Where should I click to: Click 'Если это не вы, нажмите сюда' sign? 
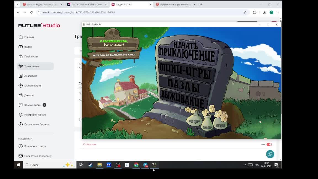coord(113,55)
